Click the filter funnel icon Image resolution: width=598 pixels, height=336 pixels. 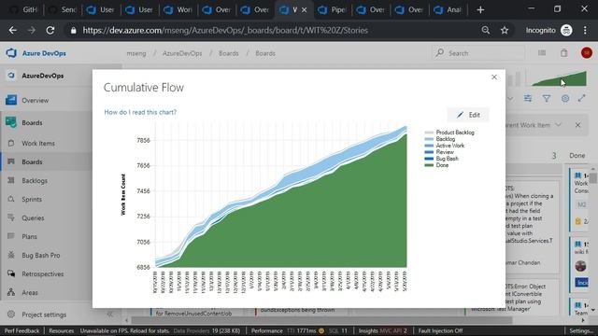pos(547,99)
